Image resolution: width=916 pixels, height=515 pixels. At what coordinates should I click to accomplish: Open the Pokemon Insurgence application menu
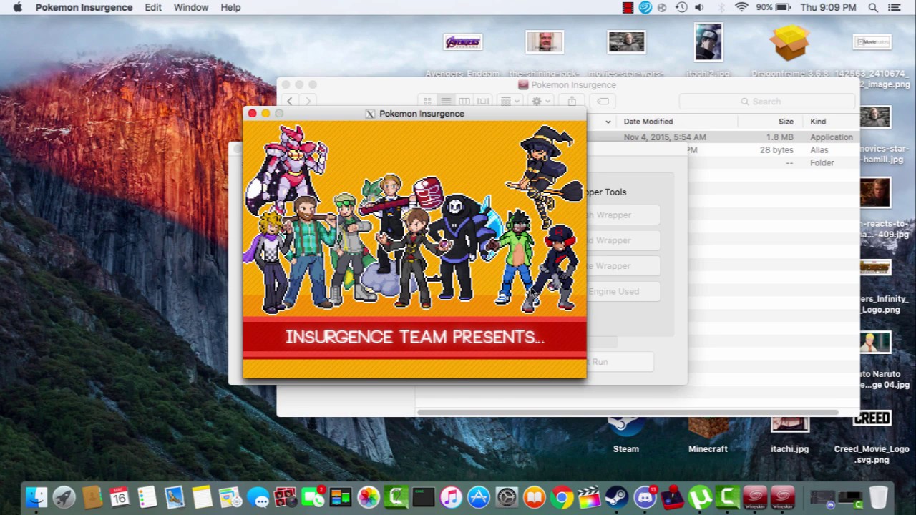coord(84,7)
